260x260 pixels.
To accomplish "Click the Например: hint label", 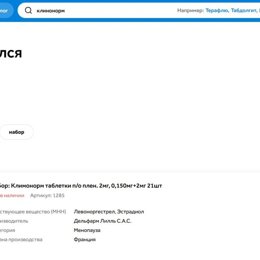I will (191, 10).
